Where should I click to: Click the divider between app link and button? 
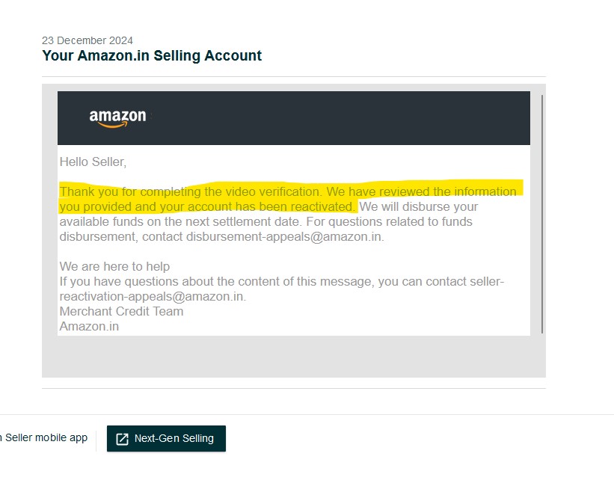(97, 437)
